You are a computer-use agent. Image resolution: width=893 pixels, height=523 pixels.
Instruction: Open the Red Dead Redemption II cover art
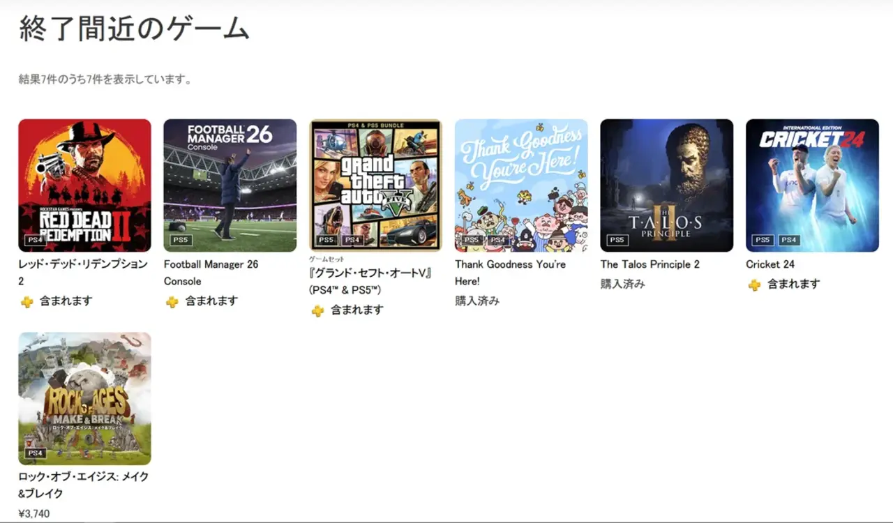pos(84,185)
